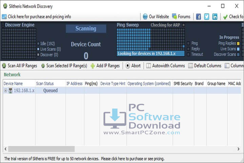
Task: Sort by Operating System (combined) column header
Action: pyautogui.click(x=150, y=84)
